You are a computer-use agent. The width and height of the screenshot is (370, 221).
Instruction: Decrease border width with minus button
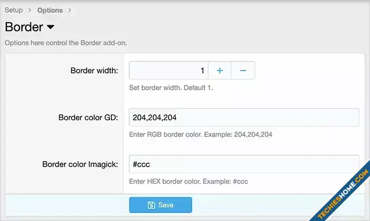(x=243, y=70)
